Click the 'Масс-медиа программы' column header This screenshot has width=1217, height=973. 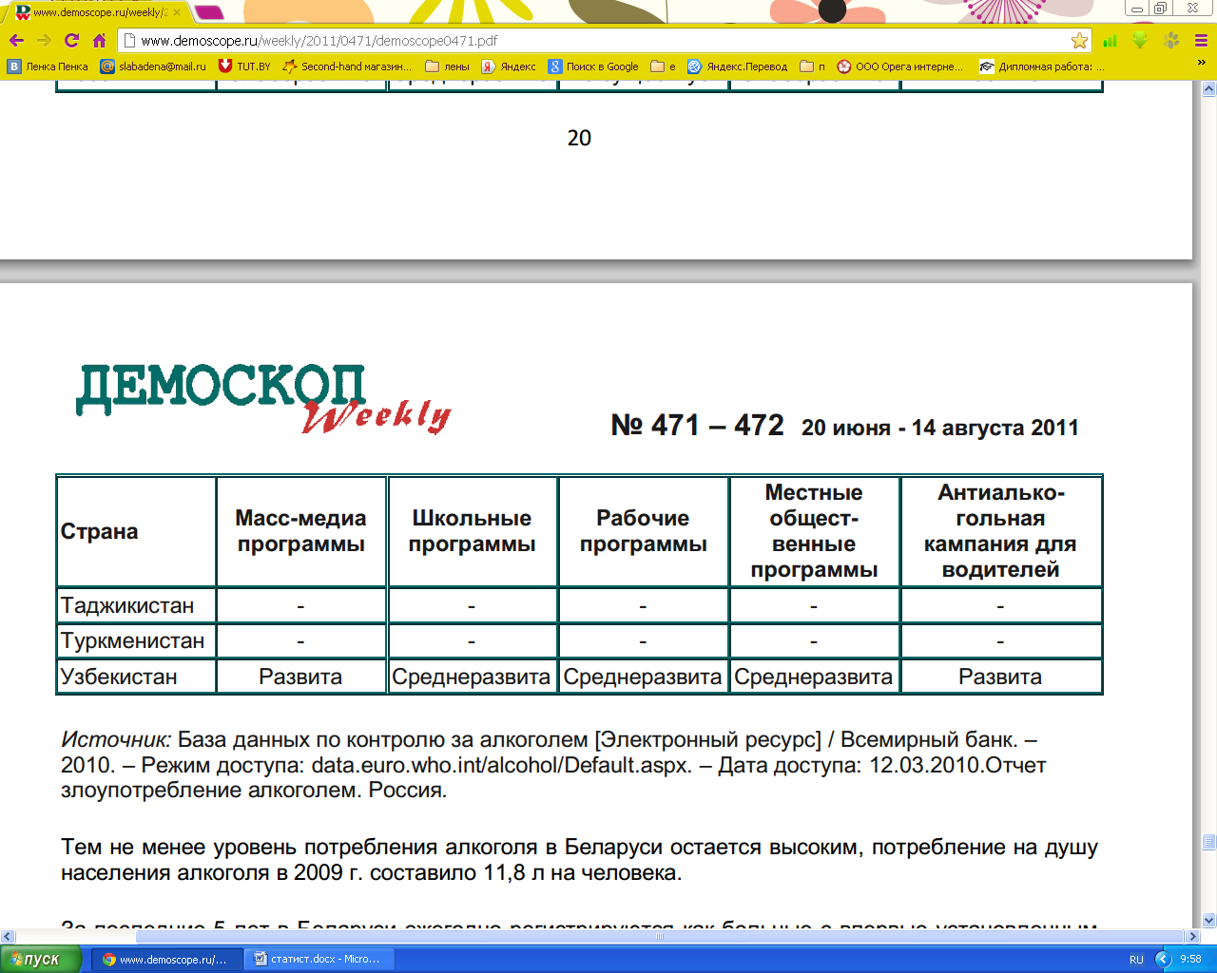click(300, 531)
